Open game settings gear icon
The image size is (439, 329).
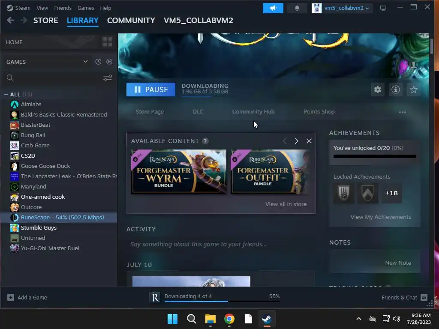(377, 90)
